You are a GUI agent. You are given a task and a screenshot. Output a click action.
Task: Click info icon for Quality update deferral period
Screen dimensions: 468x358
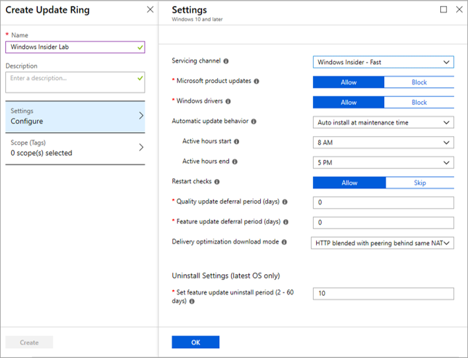click(285, 202)
